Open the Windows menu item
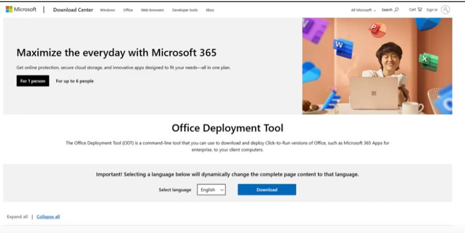The width and height of the screenshot is (465, 233). point(108,10)
